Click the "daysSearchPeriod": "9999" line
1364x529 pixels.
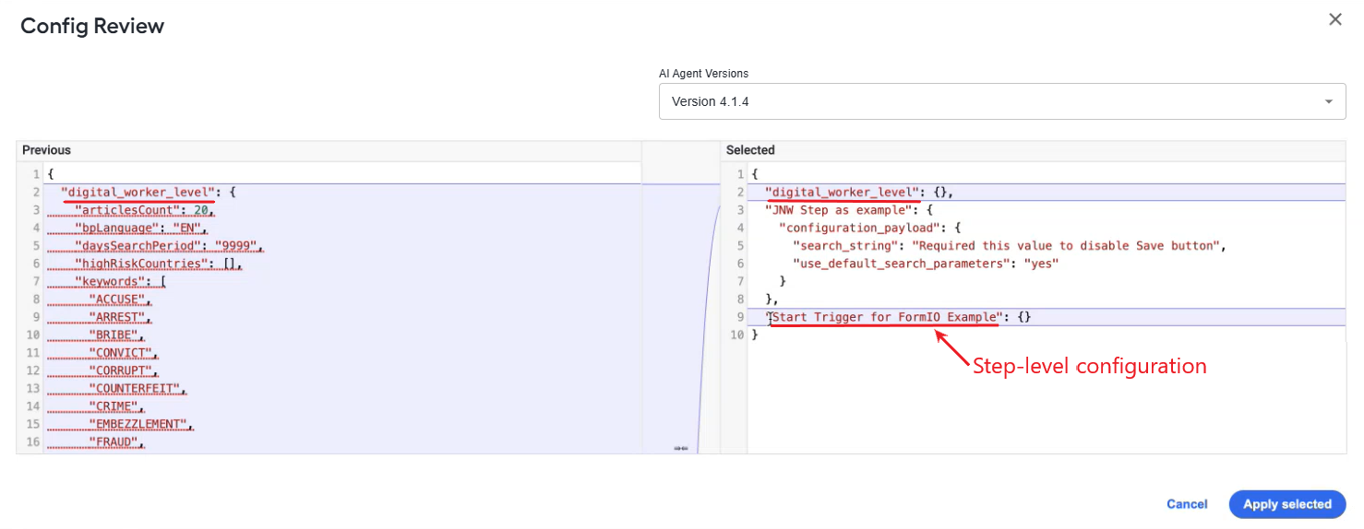click(x=169, y=246)
